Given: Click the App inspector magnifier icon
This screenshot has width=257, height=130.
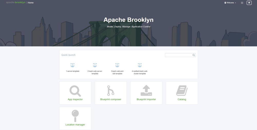Looking at the screenshot, I should click(x=75, y=91).
